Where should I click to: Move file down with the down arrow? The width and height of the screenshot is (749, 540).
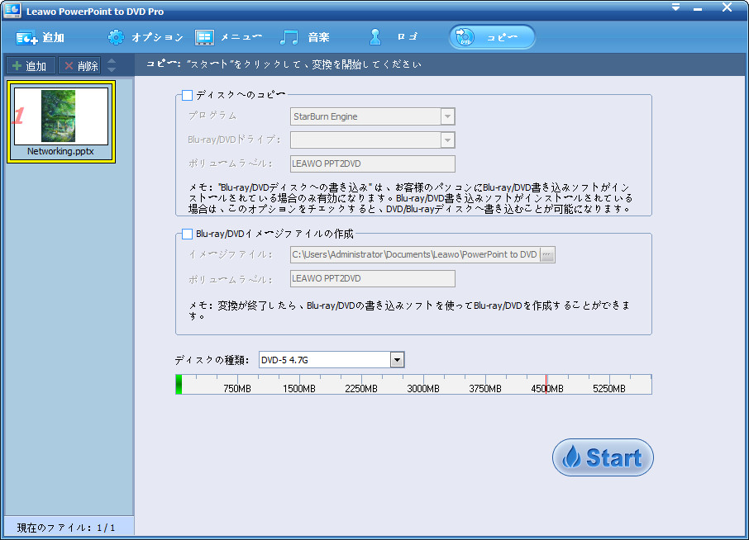click(112, 69)
